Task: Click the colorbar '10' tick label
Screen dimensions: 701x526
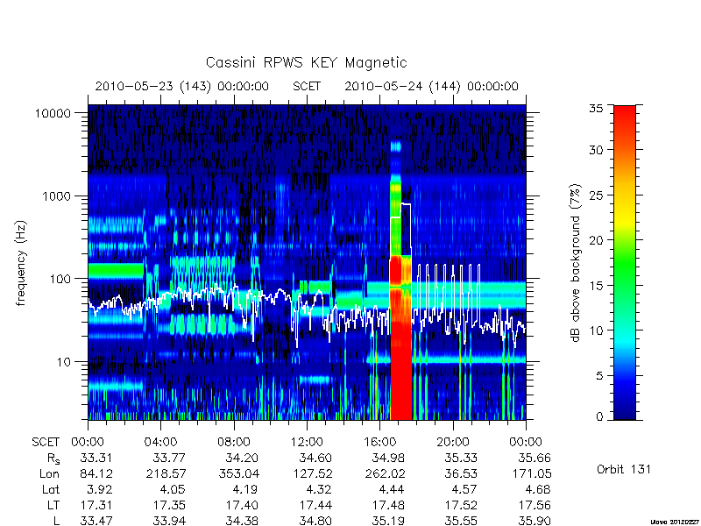Action: [596, 331]
